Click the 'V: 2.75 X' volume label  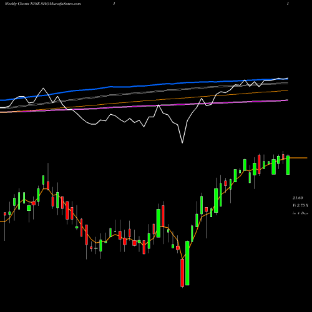point(300,205)
